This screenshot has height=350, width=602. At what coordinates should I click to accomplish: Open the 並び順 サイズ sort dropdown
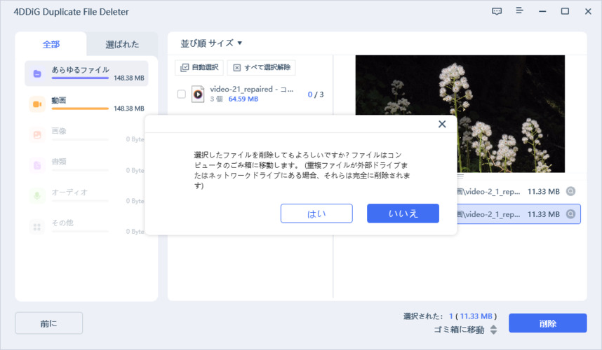pos(211,43)
